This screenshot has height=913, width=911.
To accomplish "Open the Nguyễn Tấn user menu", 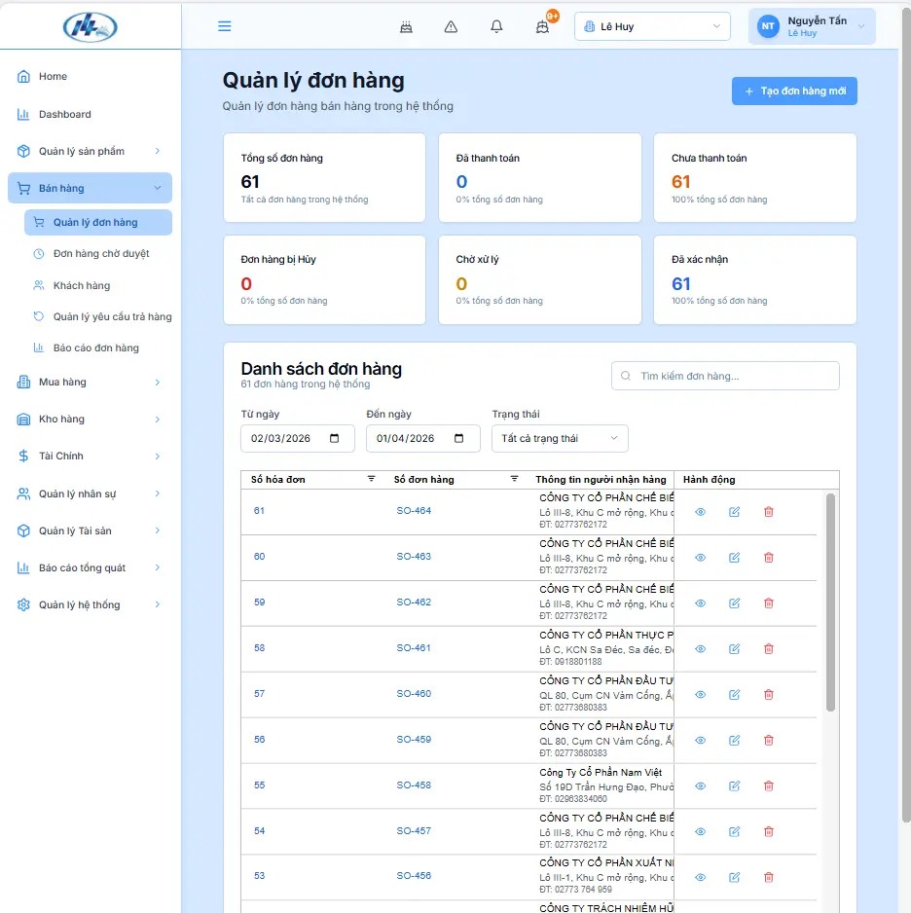I will coord(812,26).
